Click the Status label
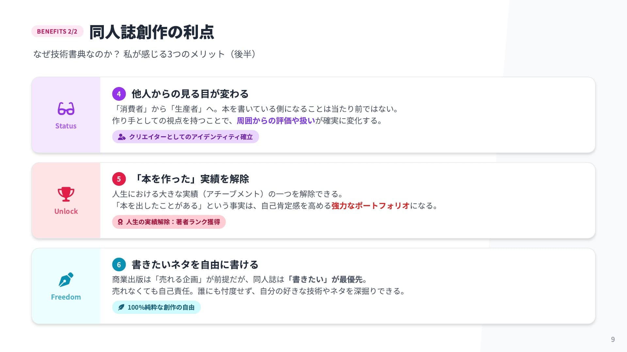Image resolution: width=627 pixels, height=352 pixels. [x=66, y=126]
